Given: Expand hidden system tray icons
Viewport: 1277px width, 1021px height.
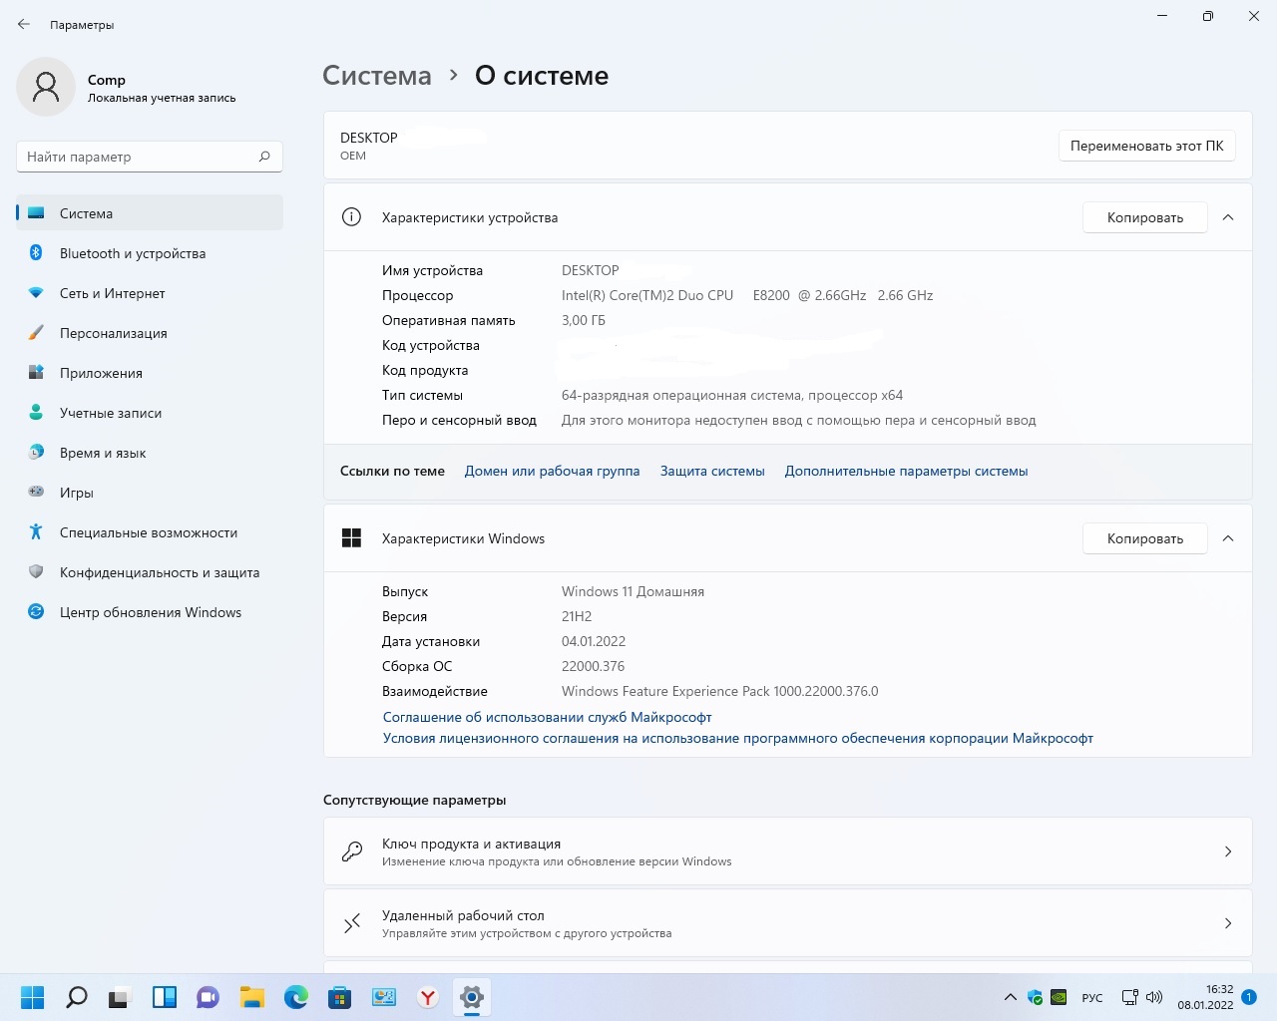Looking at the screenshot, I should (1010, 997).
